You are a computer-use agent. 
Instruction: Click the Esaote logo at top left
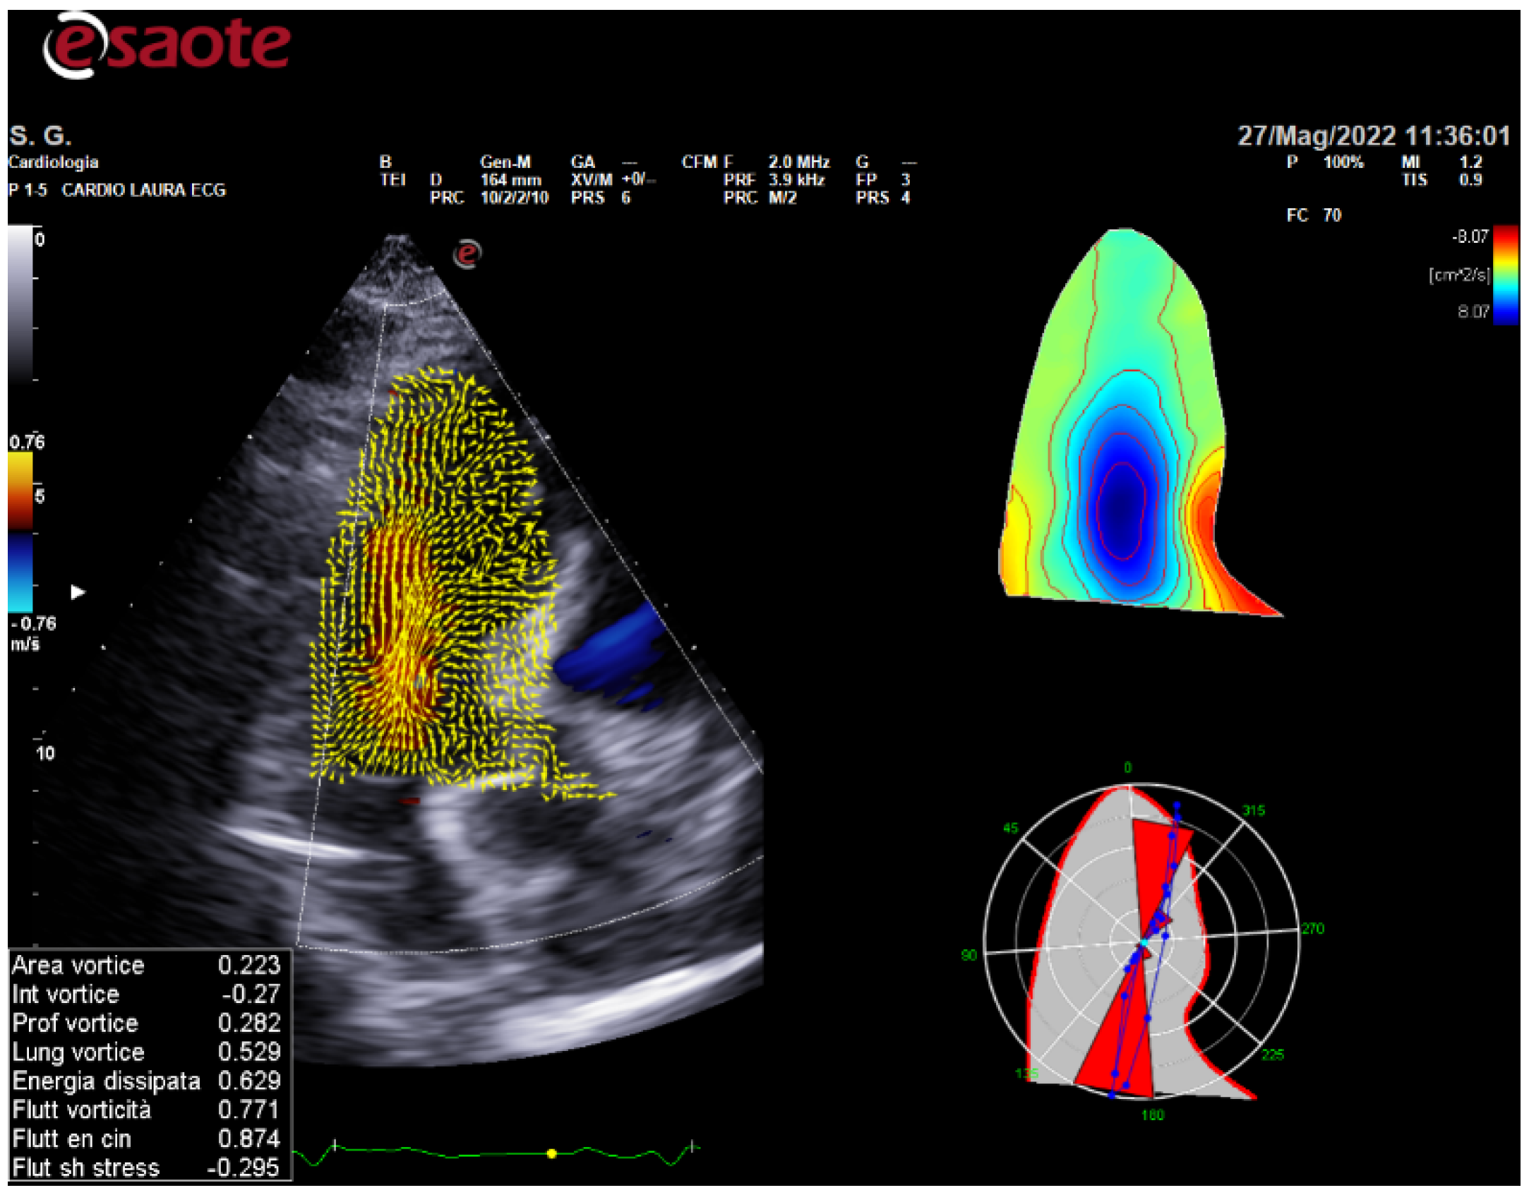coord(166,44)
